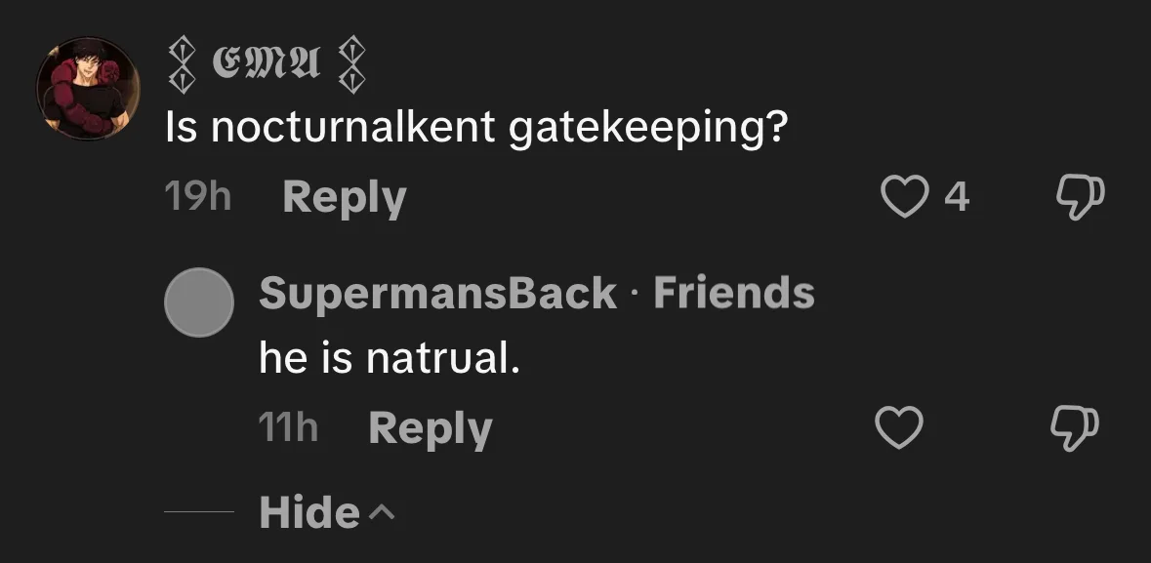Click the 11h timestamp on the reply

coord(288,427)
